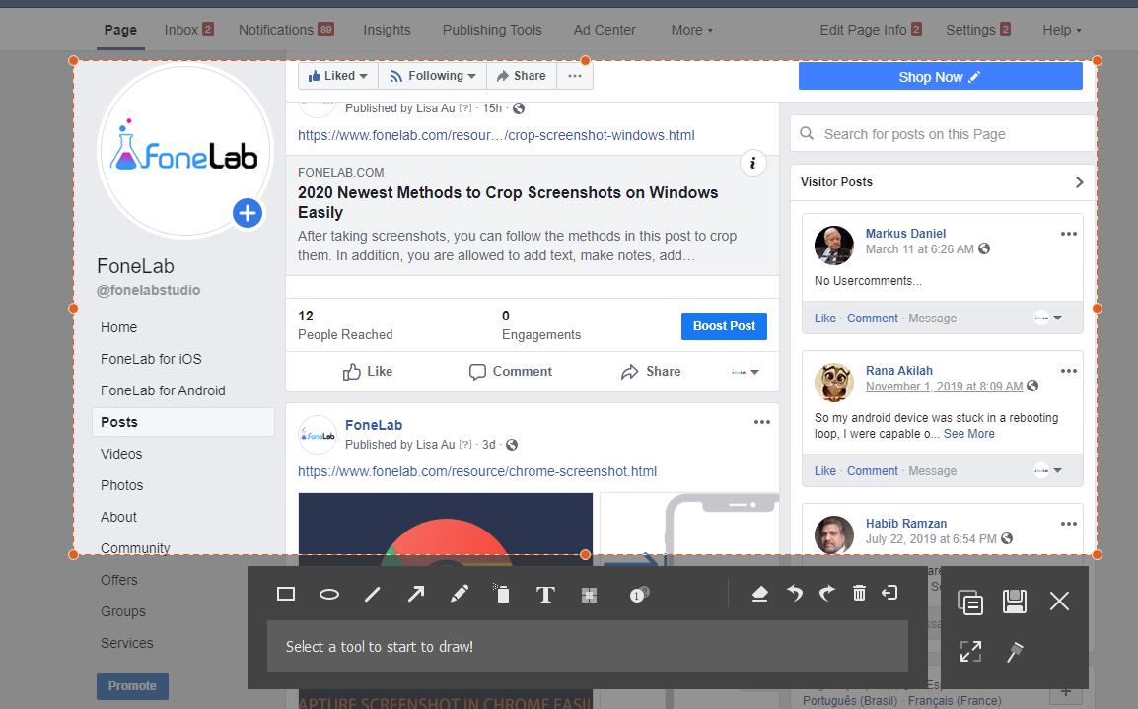Select the Ellipse drawing tool
The height and width of the screenshot is (709, 1138).
(328, 595)
